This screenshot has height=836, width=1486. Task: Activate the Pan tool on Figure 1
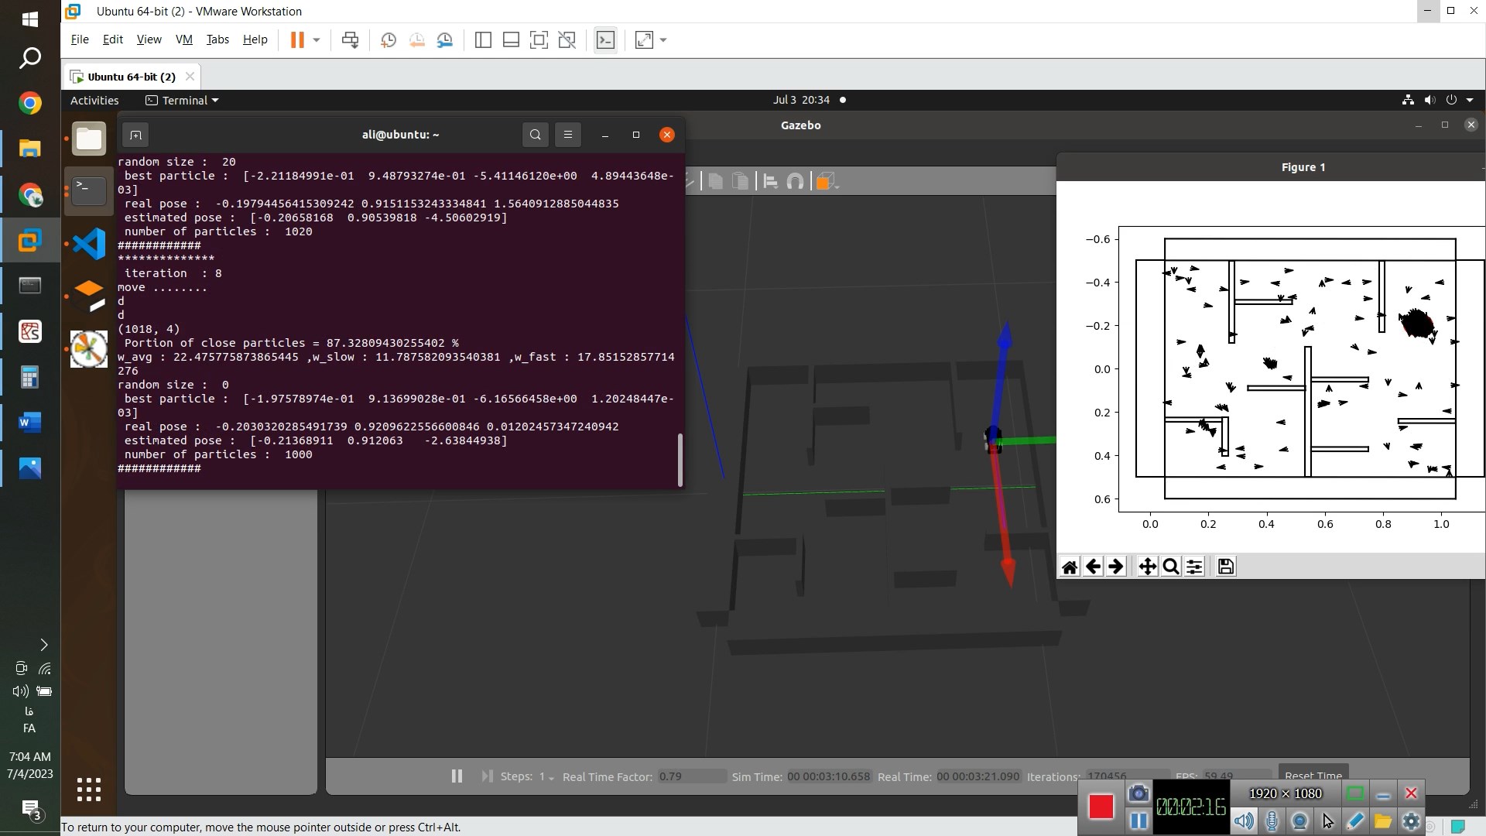[1148, 566]
